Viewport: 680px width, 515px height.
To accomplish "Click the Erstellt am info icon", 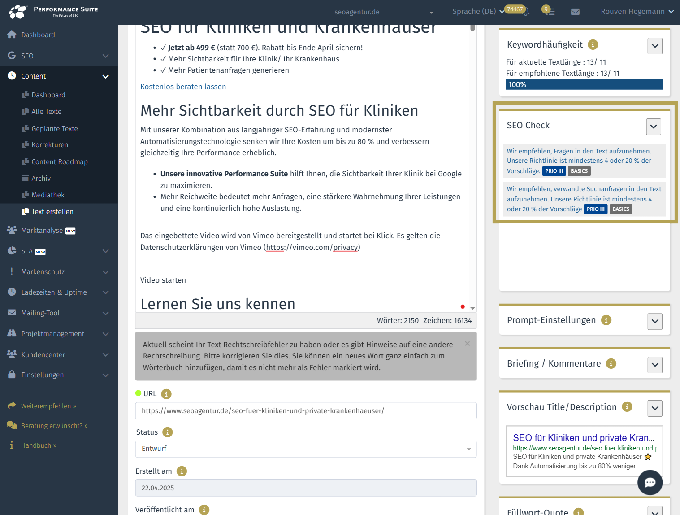I will [182, 471].
